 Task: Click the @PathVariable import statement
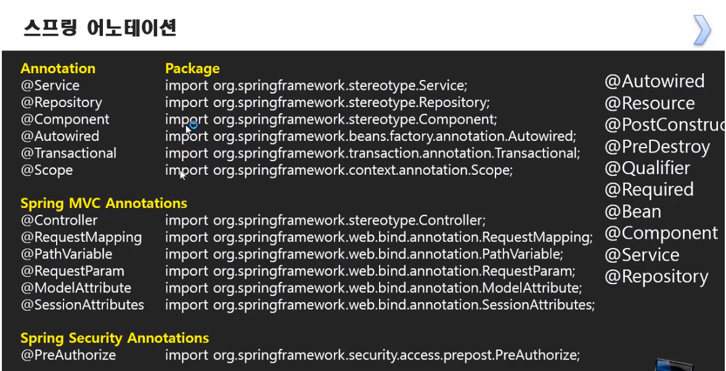[364, 254]
